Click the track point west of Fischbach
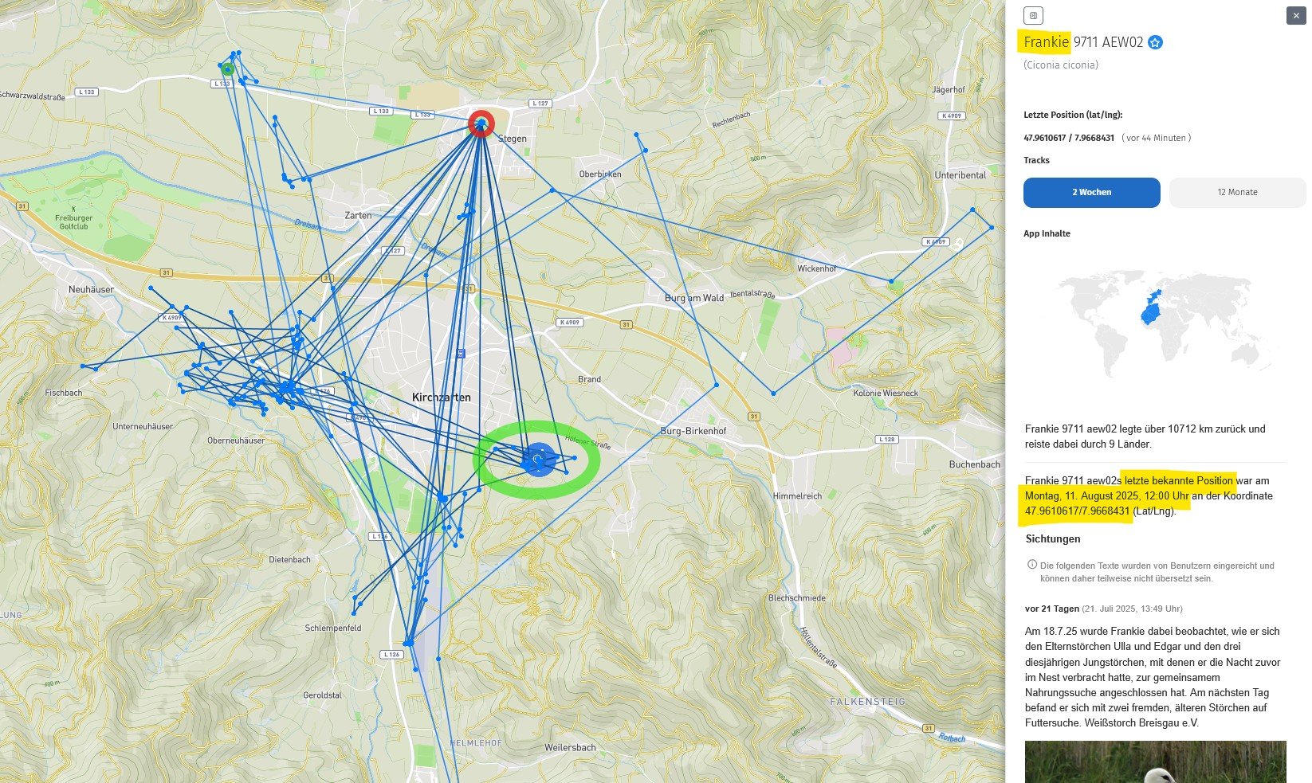The width and height of the screenshot is (1312, 783). point(83,366)
